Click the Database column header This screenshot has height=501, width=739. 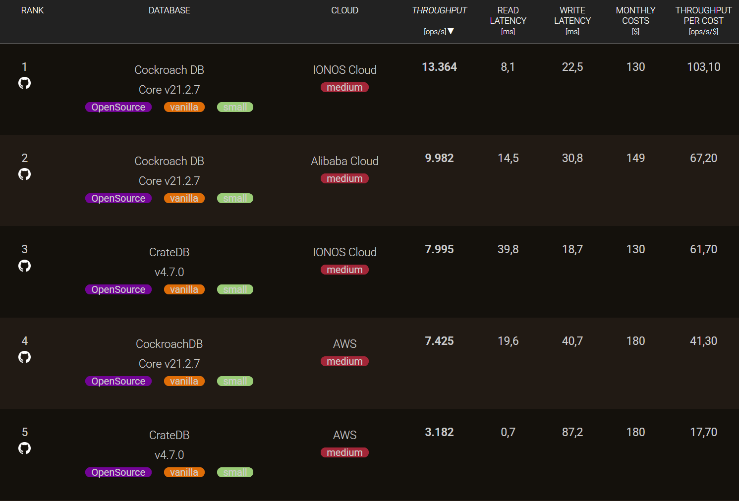169,10
